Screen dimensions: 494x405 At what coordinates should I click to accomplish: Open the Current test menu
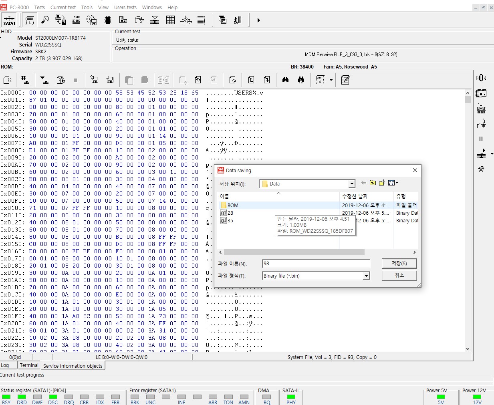pyautogui.click(x=63, y=7)
